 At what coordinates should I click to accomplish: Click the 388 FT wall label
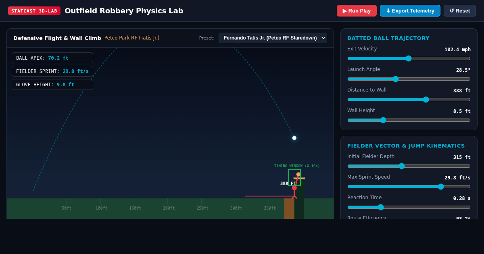click(x=288, y=183)
